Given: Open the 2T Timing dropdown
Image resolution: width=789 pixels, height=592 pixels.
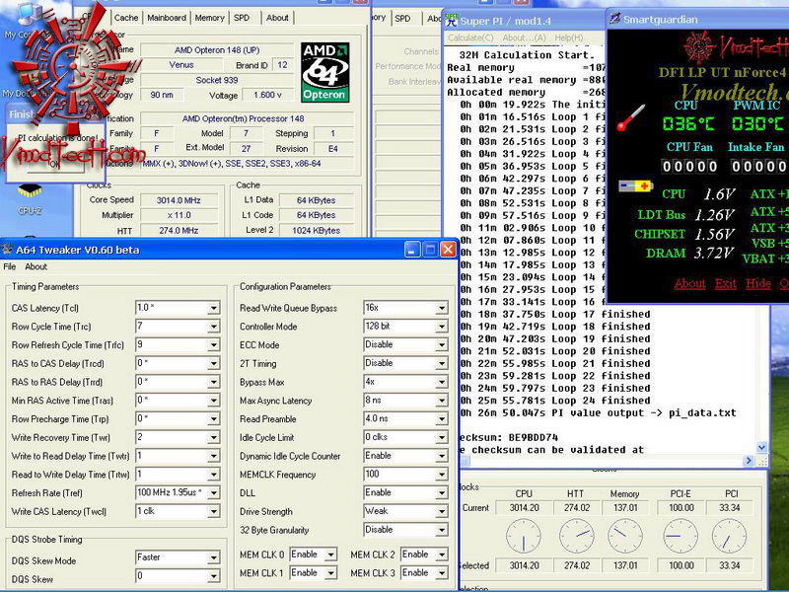Looking at the screenshot, I should click(x=440, y=363).
